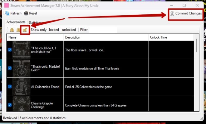The width and height of the screenshot is (206, 124).
Task: Maximize the Steam Achievement Manager window
Action: pyautogui.click(x=184, y=5)
